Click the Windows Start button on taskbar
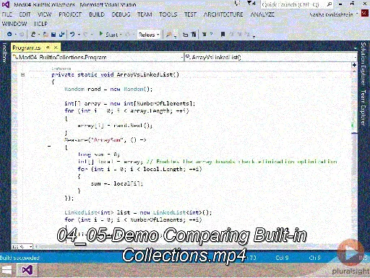This screenshot has width=370, height=278. point(7,270)
